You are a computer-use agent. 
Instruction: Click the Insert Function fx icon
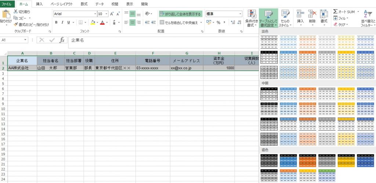click(62, 40)
